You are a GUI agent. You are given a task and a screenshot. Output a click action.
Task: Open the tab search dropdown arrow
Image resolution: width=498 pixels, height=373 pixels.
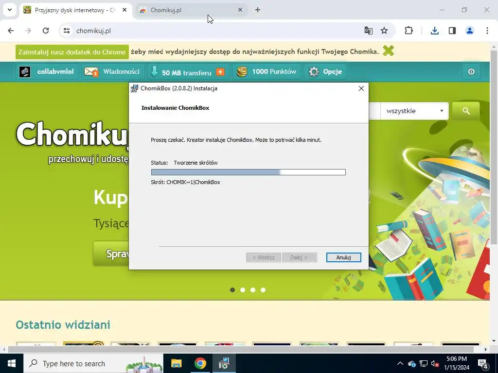click(10, 10)
